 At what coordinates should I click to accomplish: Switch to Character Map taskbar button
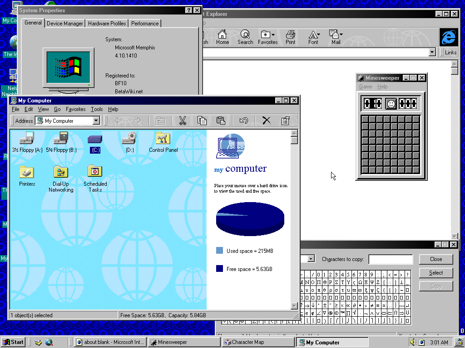click(x=258, y=342)
